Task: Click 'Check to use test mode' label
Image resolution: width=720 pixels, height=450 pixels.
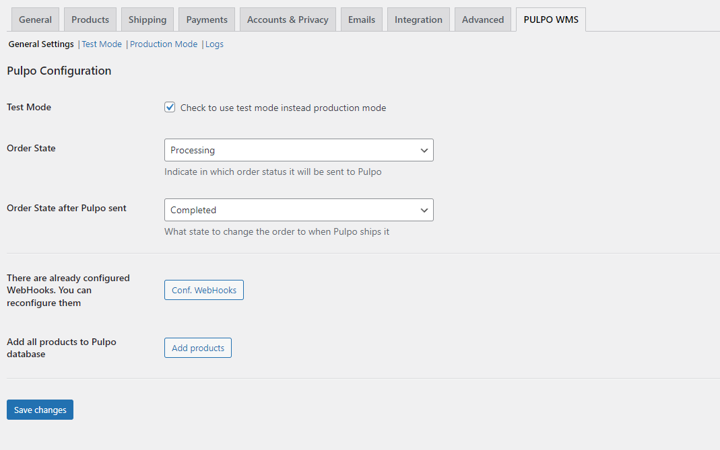Action: click(283, 108)
